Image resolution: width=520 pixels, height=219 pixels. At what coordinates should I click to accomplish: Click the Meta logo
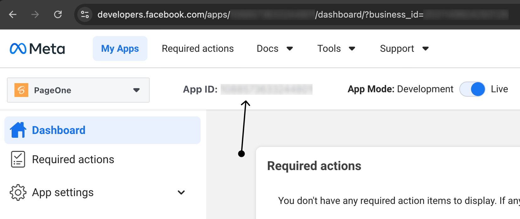(37, 48)
